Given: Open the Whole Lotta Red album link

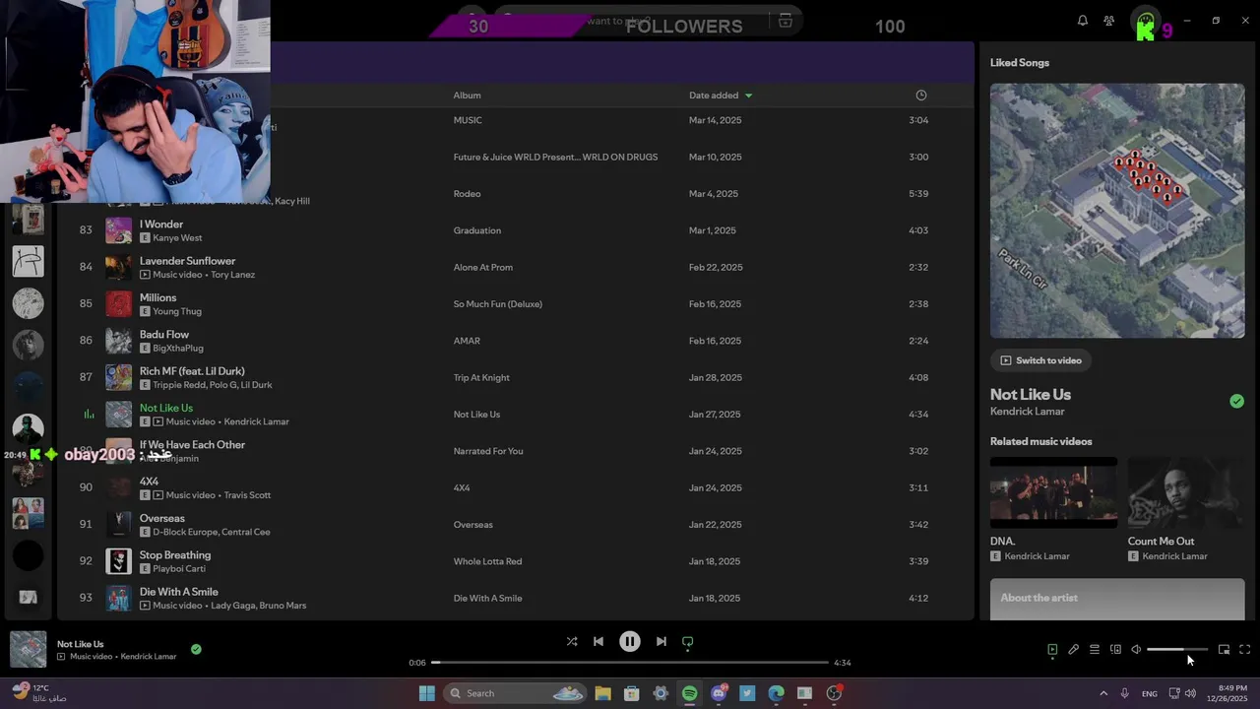Looking at the screenshot, I should [488, 561].
